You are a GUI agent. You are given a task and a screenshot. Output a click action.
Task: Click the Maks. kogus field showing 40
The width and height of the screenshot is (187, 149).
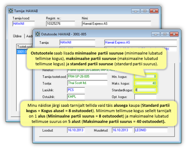pos(146,83)
